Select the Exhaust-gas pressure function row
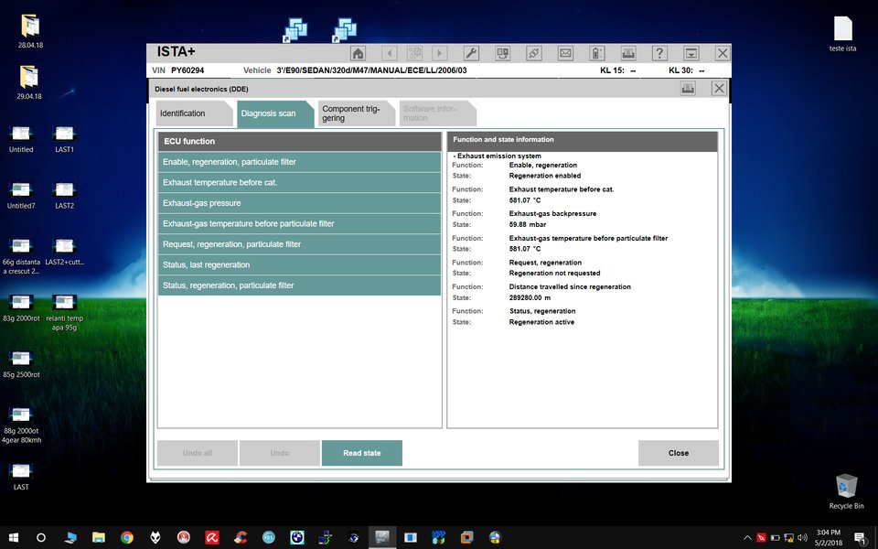Viewport: 878px width, 549px height. [x=299, y=203]
